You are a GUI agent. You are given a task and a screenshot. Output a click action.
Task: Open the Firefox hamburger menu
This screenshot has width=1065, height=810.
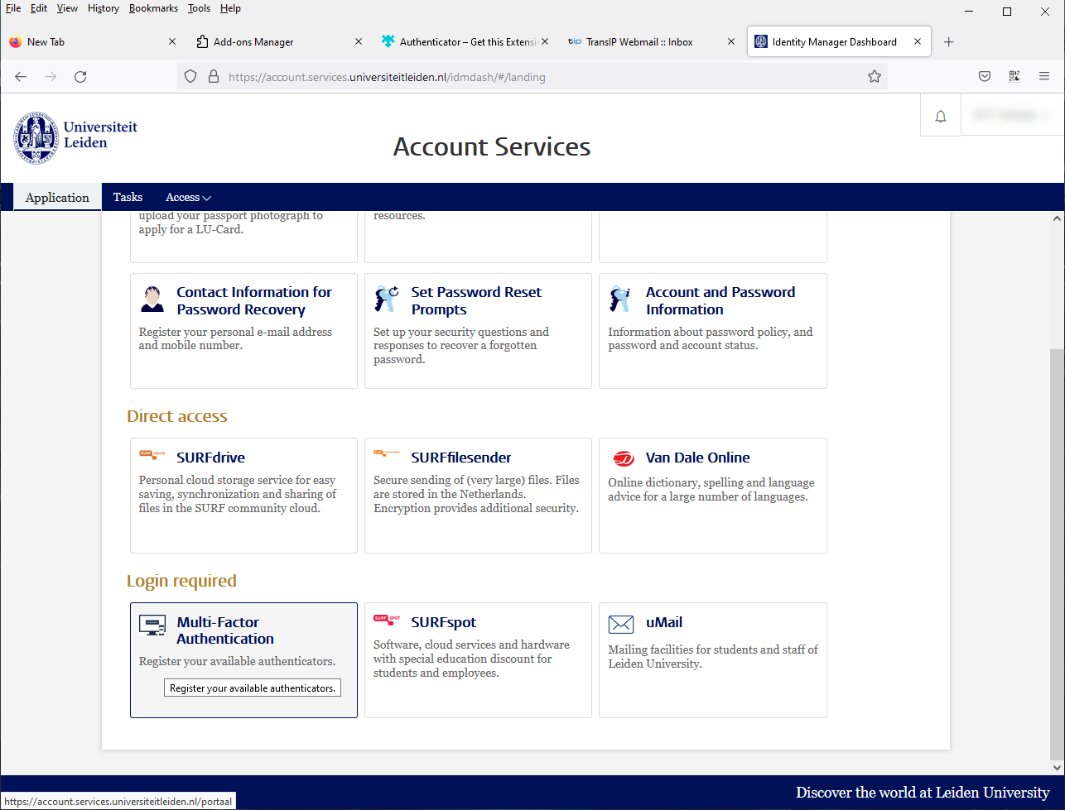[x=1043, y=77]
